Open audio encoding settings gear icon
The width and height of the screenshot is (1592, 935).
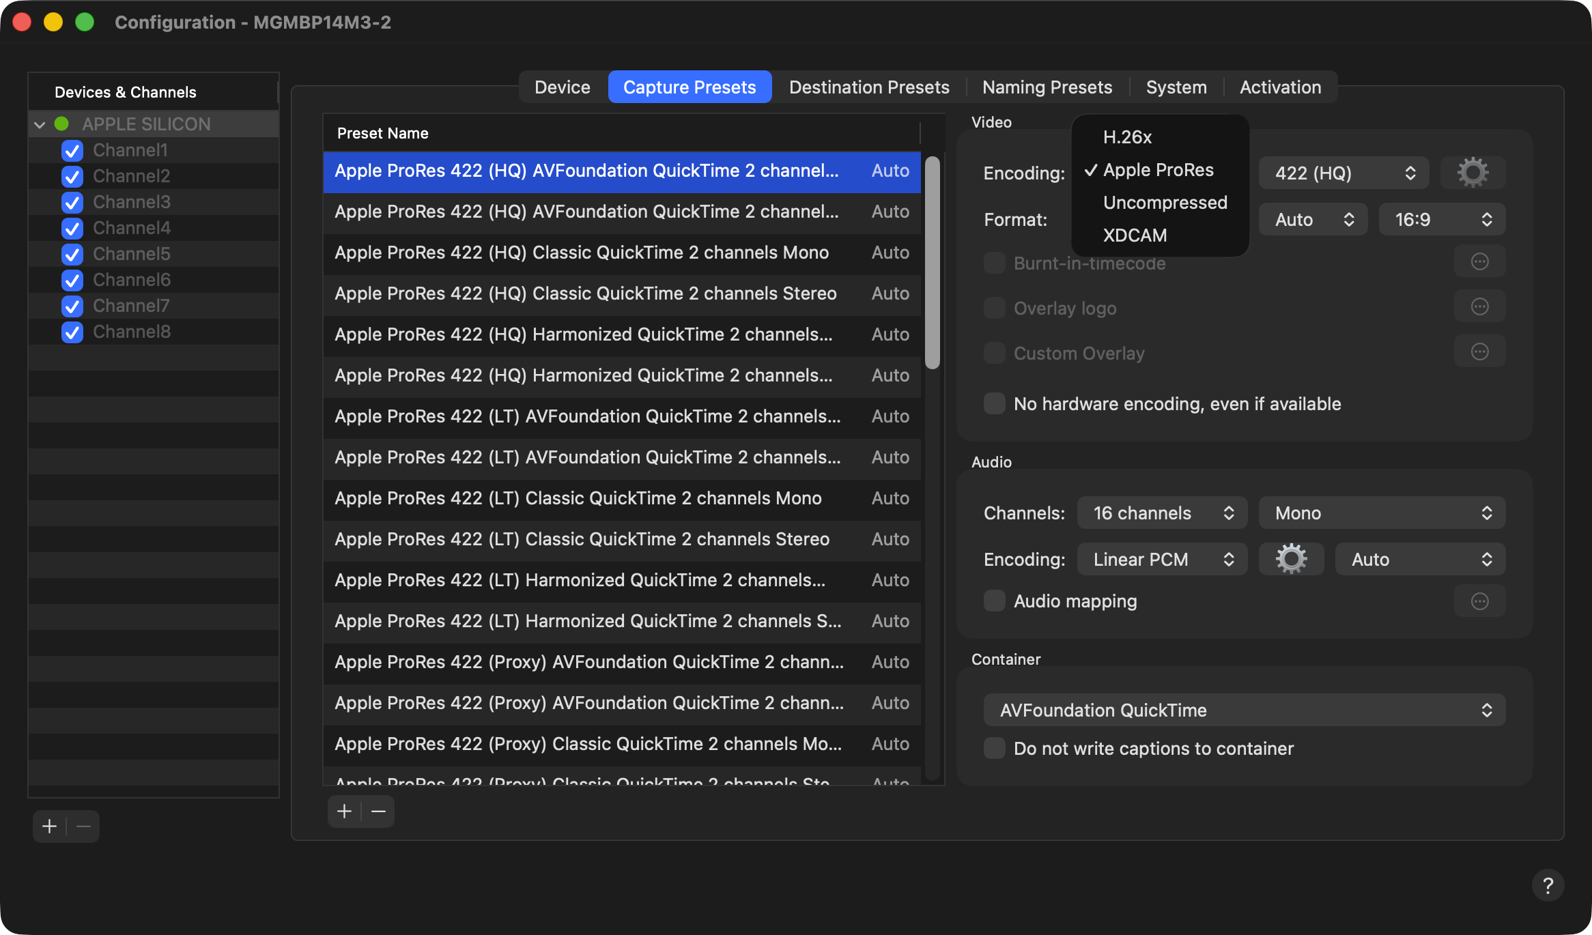coord(1291,560)
